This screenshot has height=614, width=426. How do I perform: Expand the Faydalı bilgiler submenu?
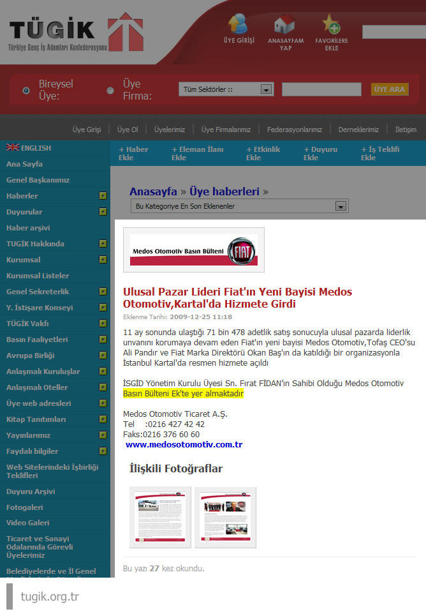103,451
